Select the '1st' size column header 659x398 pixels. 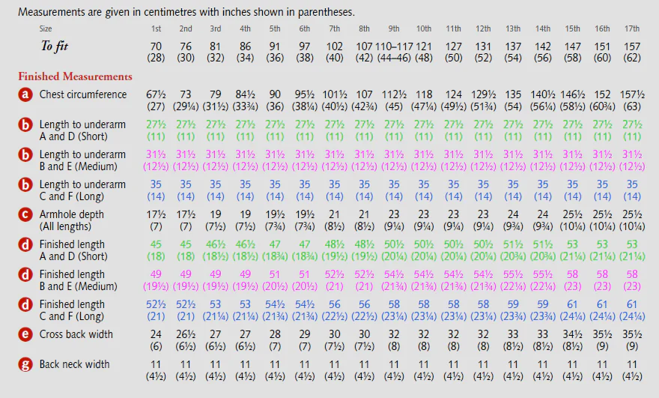click(x=156, y=29)
